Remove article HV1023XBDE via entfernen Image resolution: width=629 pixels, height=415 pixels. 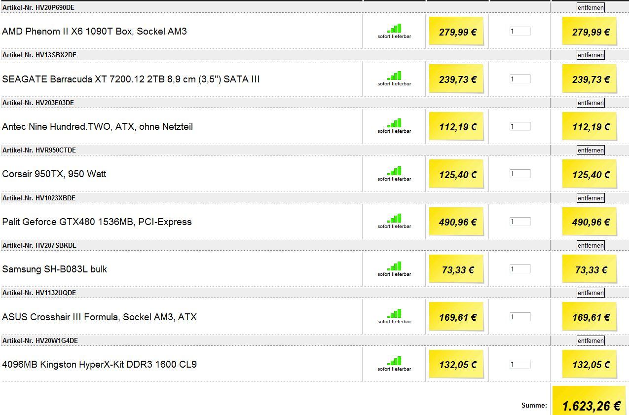(591, 198)
